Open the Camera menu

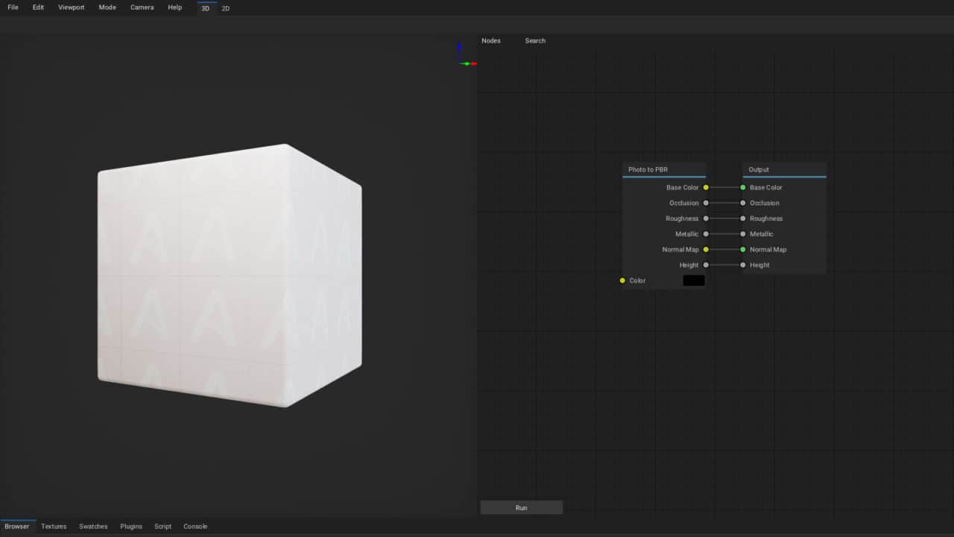(x=142, y=7)
